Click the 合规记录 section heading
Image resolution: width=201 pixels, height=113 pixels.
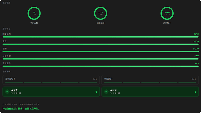click(6, 71)
